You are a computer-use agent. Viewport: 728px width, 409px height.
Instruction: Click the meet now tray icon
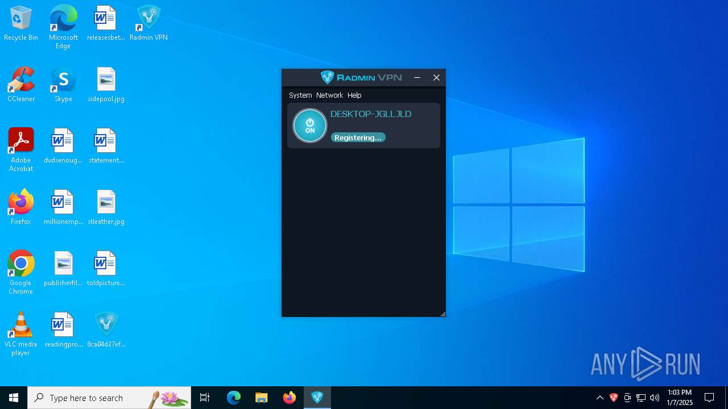coord(627,398)
